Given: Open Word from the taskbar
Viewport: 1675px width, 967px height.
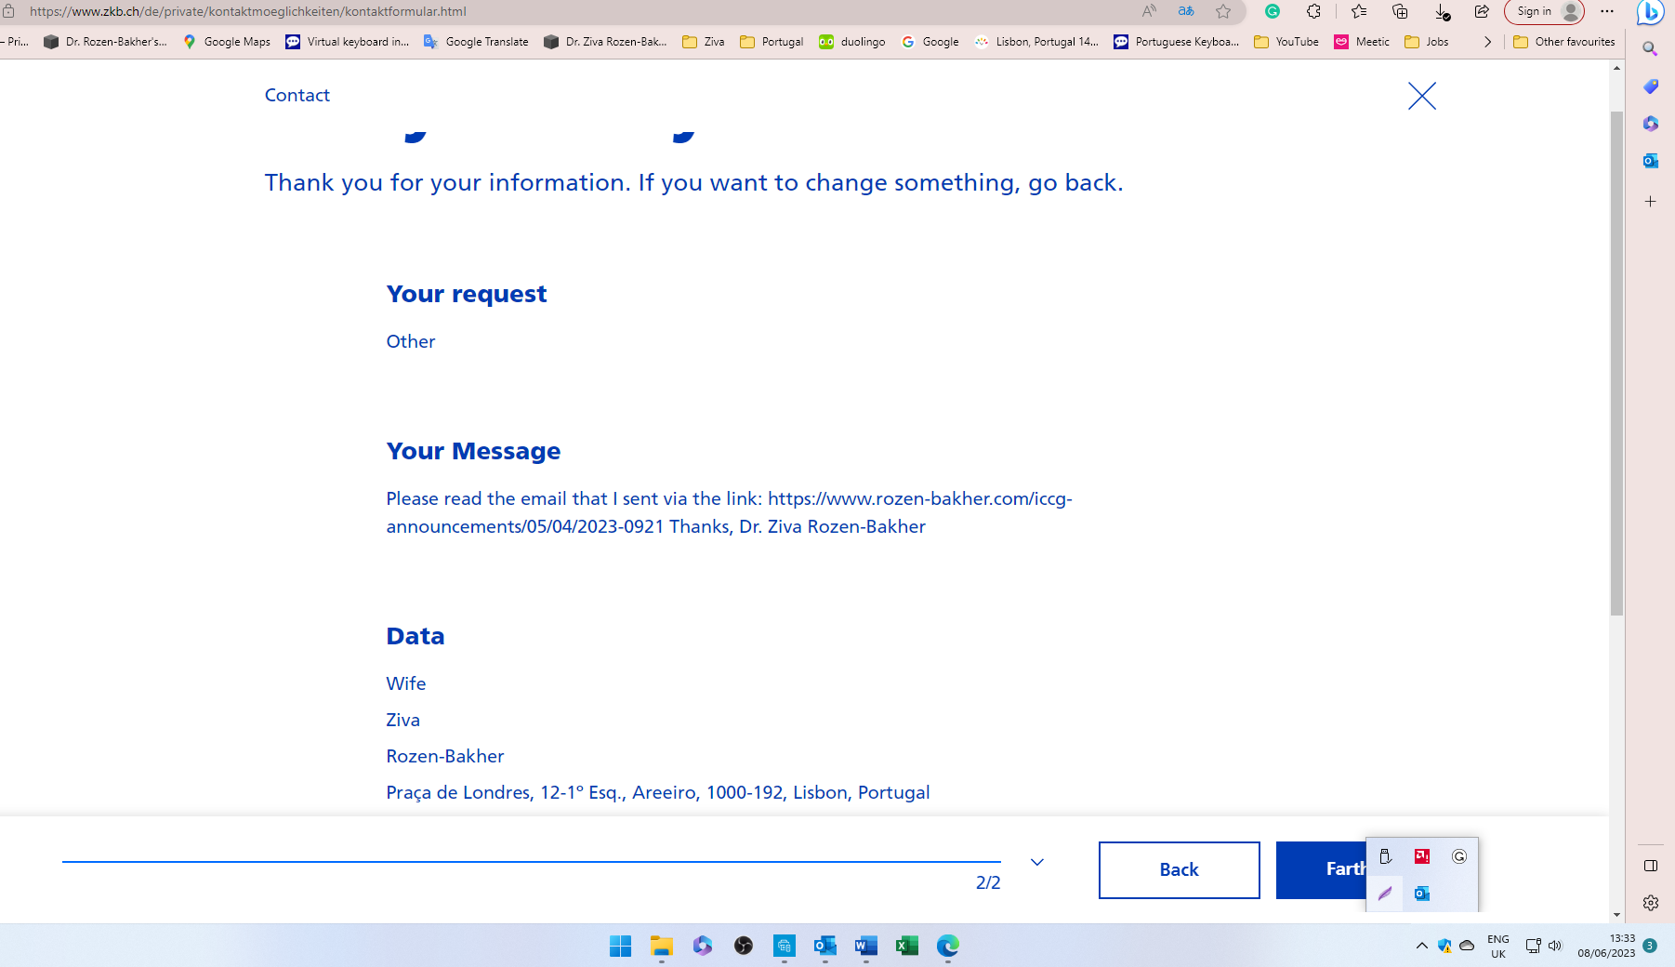Looking at the screenshot, I should tap(865, 946).
